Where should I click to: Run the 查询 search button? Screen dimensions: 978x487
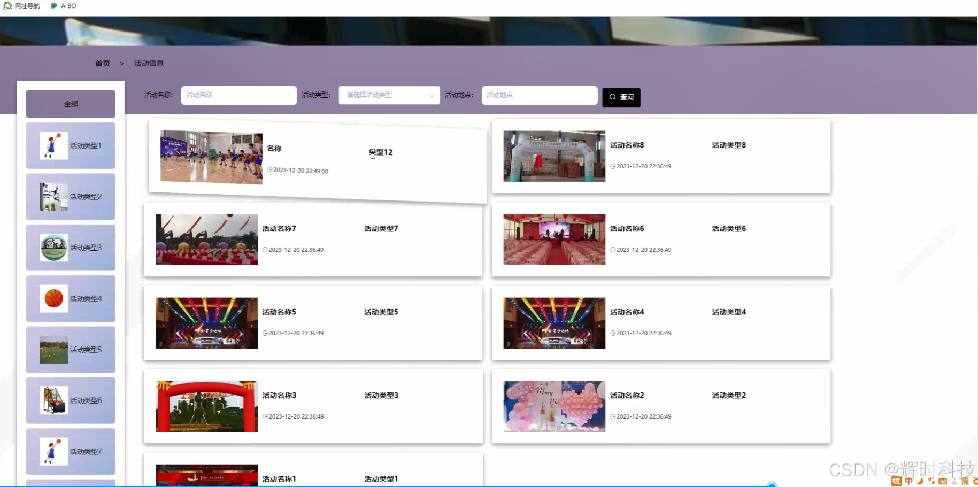[x=621, y=97]
